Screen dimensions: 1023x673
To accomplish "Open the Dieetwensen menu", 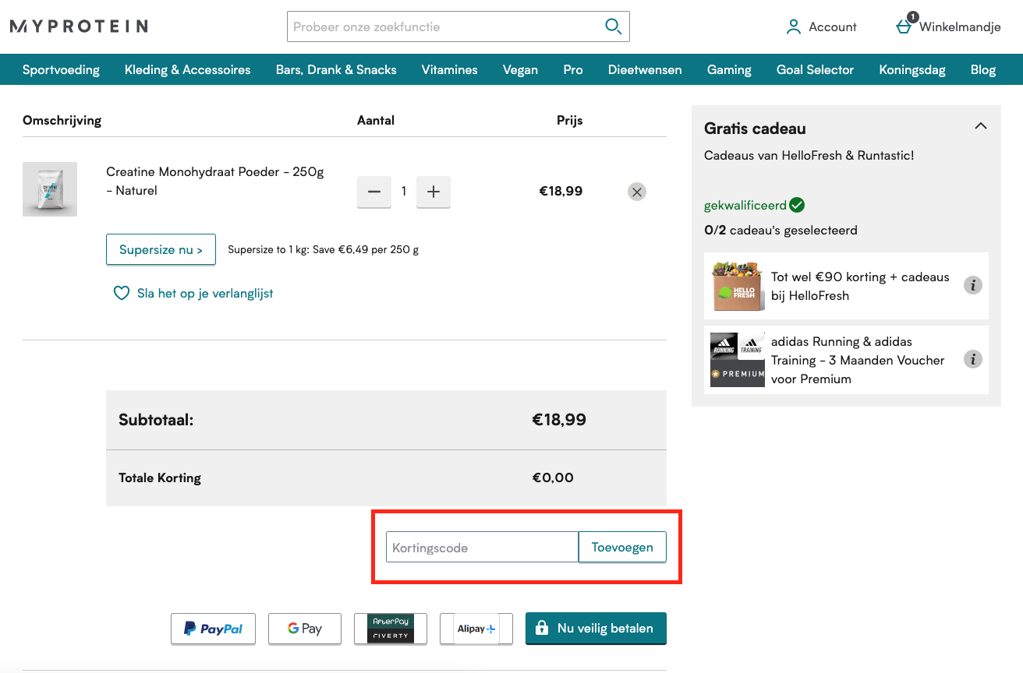I will (645, 69).
